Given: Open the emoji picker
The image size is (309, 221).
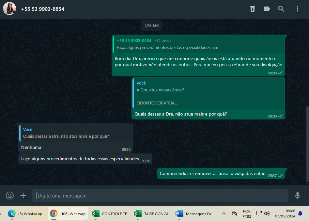Looking at the screenshot, I should (x=10, y=196).
